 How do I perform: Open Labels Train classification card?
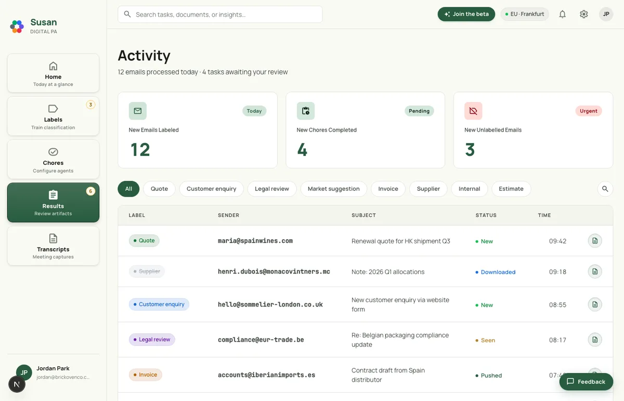[53, 116]
